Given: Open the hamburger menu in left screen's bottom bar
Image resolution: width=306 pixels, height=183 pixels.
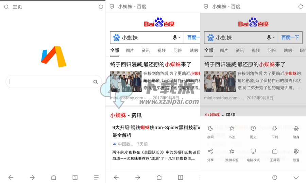Looking at the screenshot, I should click(x=96, y=177).
